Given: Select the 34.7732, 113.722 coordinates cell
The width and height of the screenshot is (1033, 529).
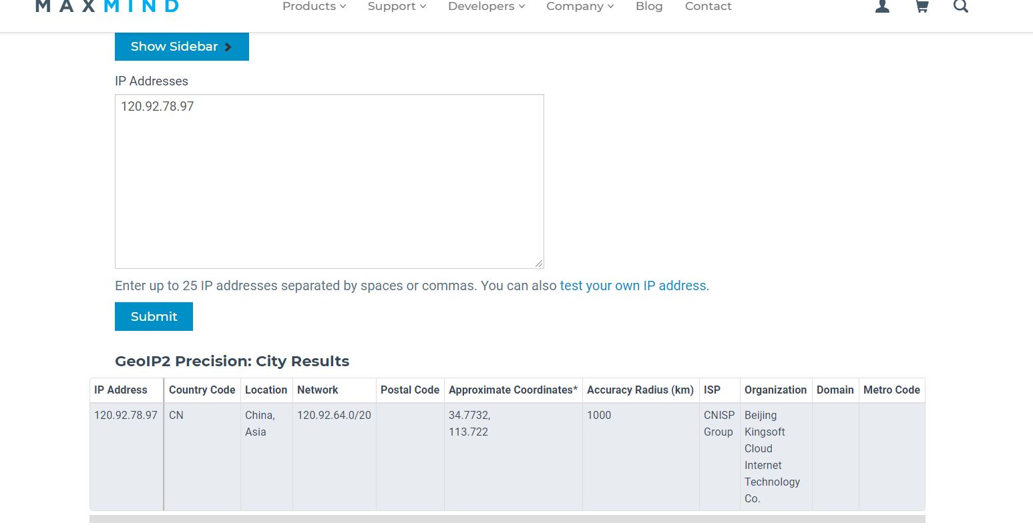Looking at the screenshot, I should (x=513, y=456).
